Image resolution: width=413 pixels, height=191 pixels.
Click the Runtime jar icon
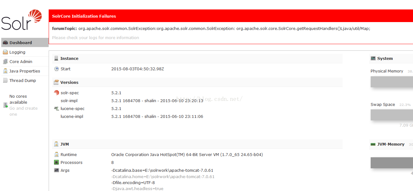pyautogui.click(x=56, y=154)
